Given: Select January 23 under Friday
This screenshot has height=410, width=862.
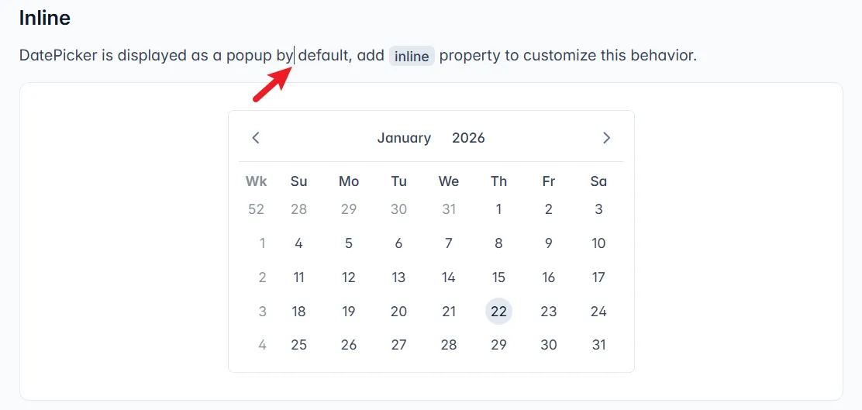Looking at the screenshot, I should pyautogui.click(x=549, y=312).
